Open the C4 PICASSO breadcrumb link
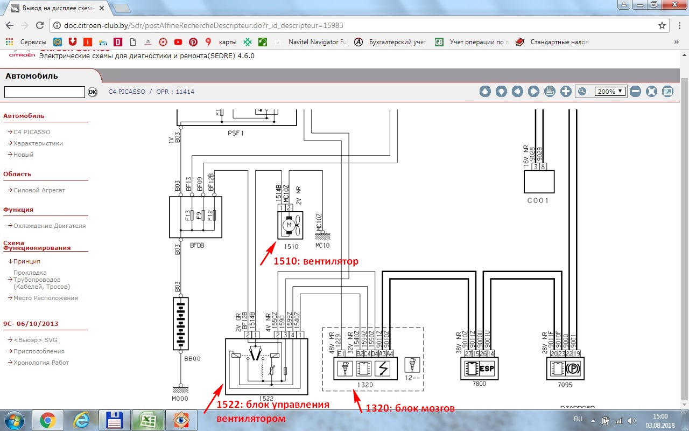Viewport: 689px width, 431px height. tap(126, 92)
